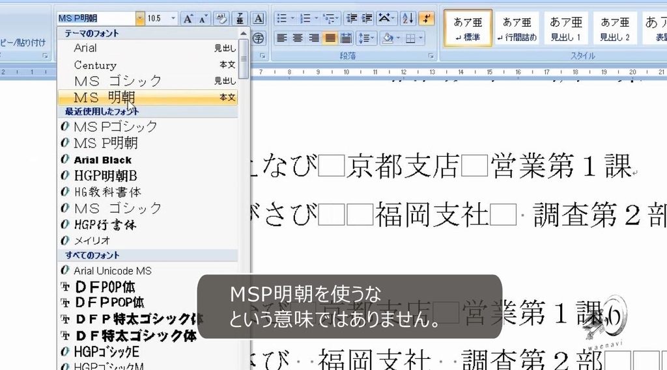The width and height of the screenshot is (667, 370).
Task: Center align the text
Action: pos(298,38)
